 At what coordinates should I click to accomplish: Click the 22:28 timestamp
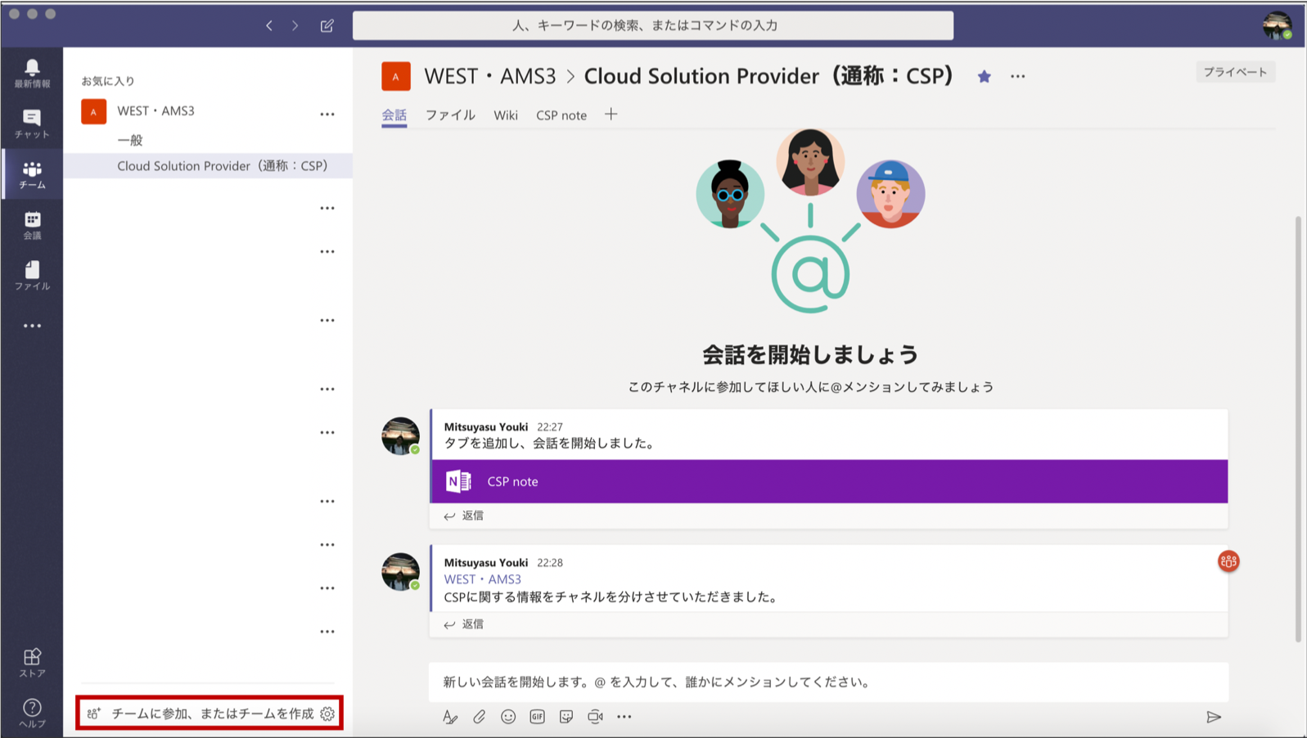click(550, 563)
